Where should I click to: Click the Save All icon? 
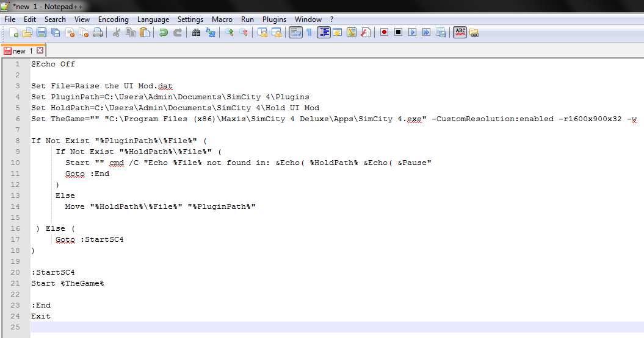pos(56,32)
